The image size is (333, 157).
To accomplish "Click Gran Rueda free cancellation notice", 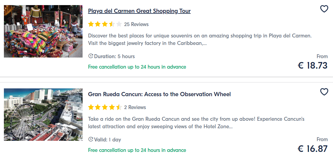I will pos(137,150).
